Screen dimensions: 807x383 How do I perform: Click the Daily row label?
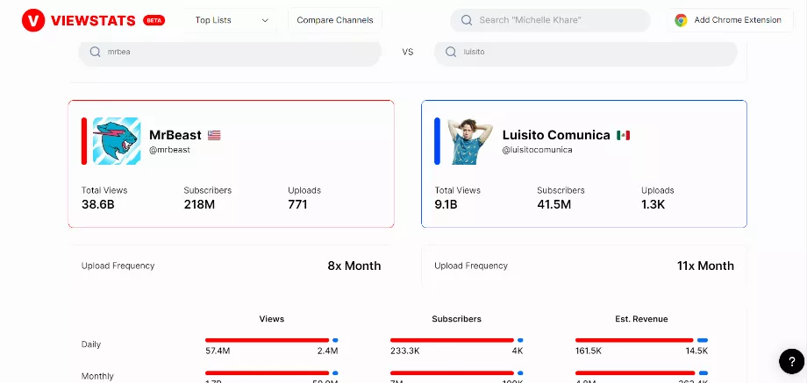click(91, 344)
